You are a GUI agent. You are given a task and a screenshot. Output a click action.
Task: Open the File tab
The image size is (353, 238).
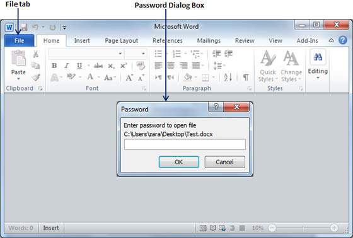click(19, 40)
